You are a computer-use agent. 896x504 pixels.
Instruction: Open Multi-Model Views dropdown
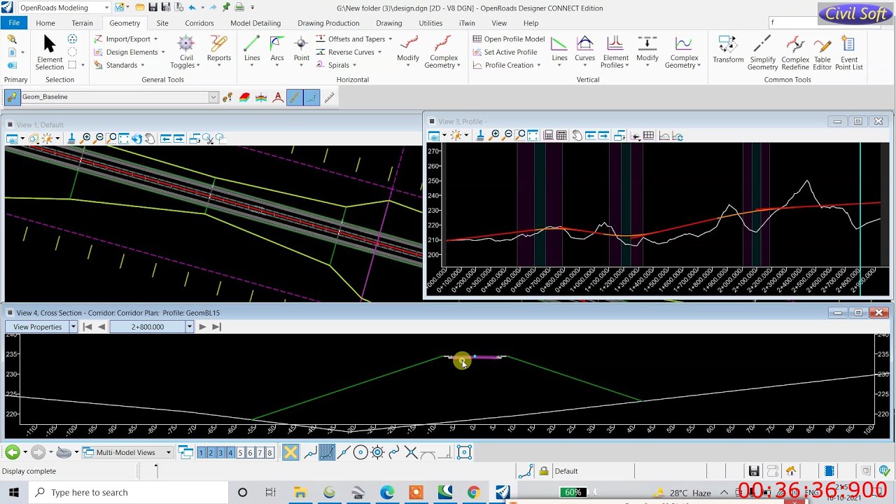(x=168, y=452)
